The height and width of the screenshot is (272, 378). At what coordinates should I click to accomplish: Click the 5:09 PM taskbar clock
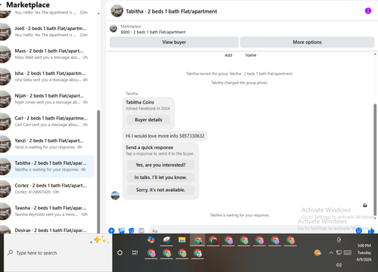click(364, 246)
